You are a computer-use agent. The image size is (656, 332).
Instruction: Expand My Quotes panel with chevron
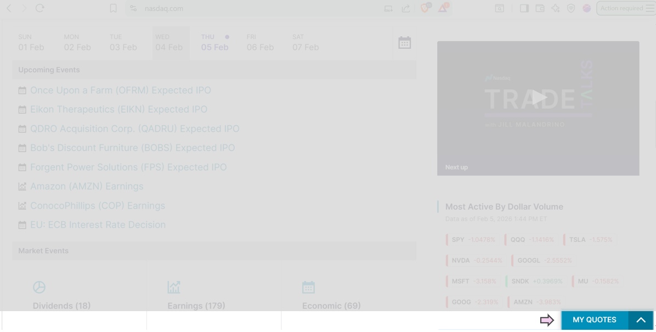coord(641,320)
